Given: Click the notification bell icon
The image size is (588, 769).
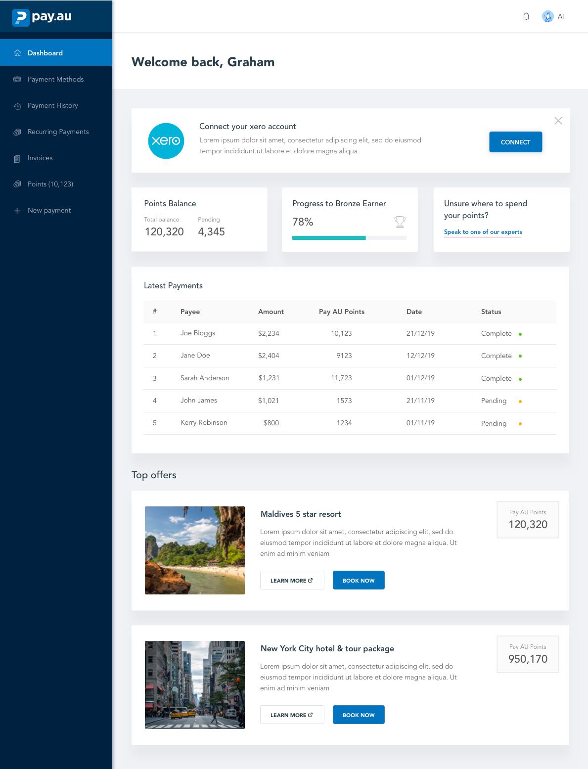Looking at the screenshot, I should (x=526, y=16).
